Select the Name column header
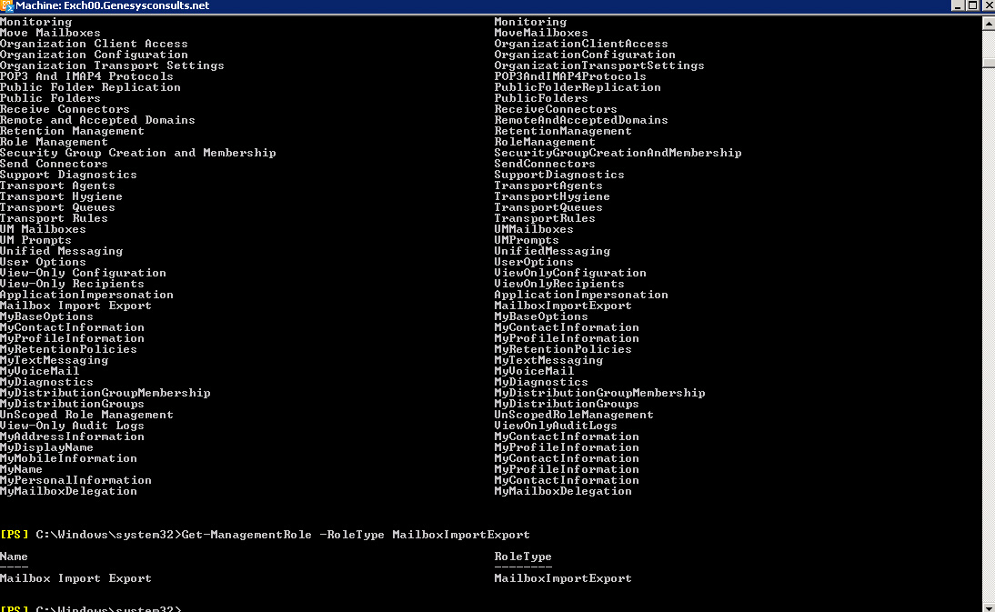 pos(14,557)
